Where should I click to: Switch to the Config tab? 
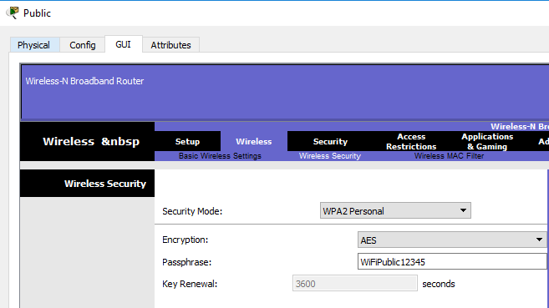coord(82,45)
